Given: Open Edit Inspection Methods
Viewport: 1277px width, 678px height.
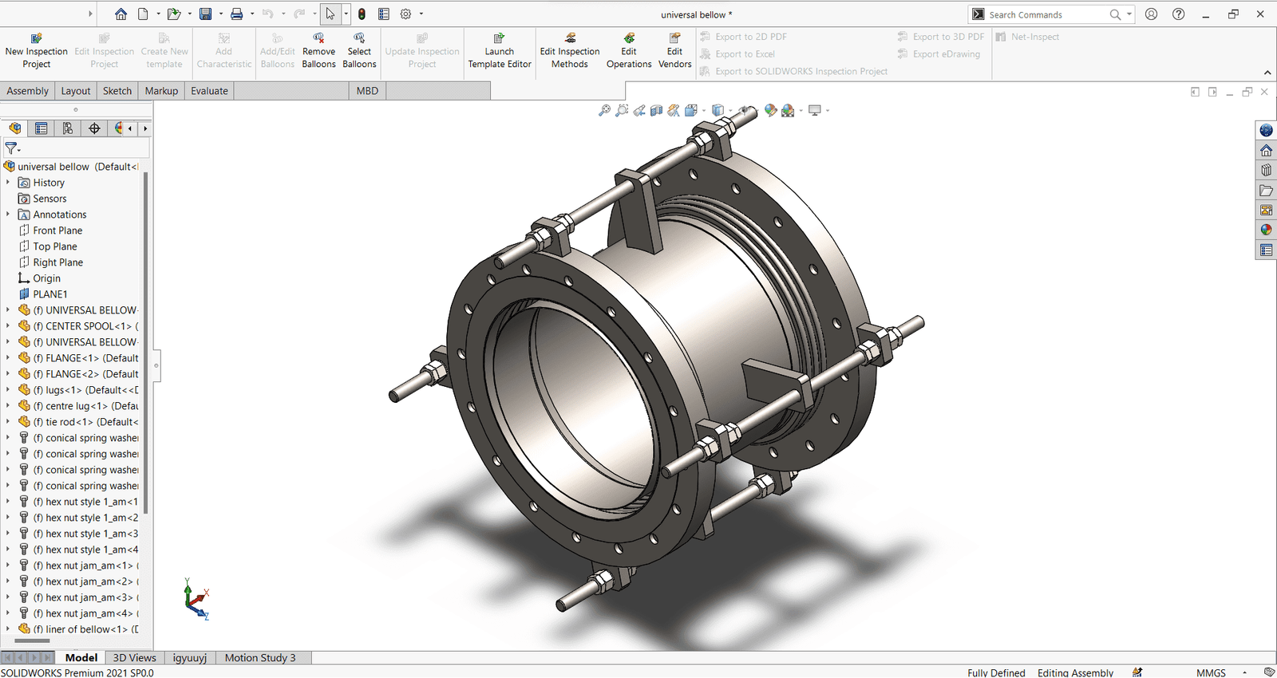Looking at the screenshot, I should pyautogui.click(x=569, y=51).
